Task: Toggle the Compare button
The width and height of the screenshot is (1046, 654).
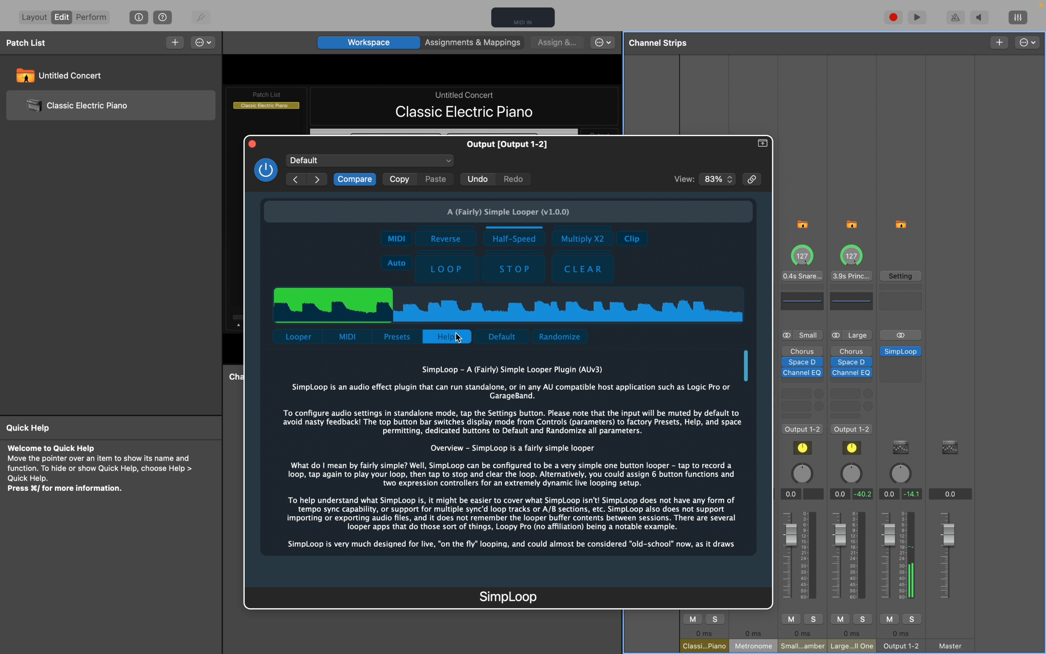Action: 354,179
